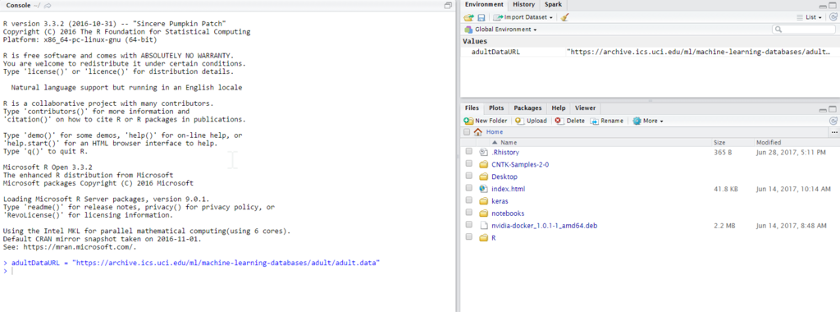
Task: Maximize the Files pane
Action: click(x=833, y=109)
